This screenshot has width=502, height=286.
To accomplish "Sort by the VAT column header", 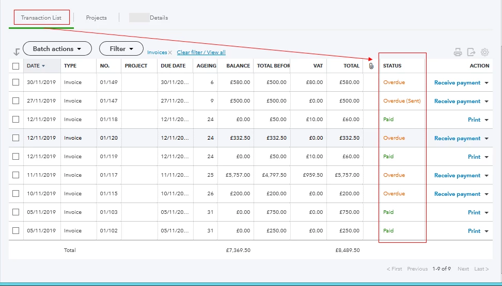I will coord(318,66).
